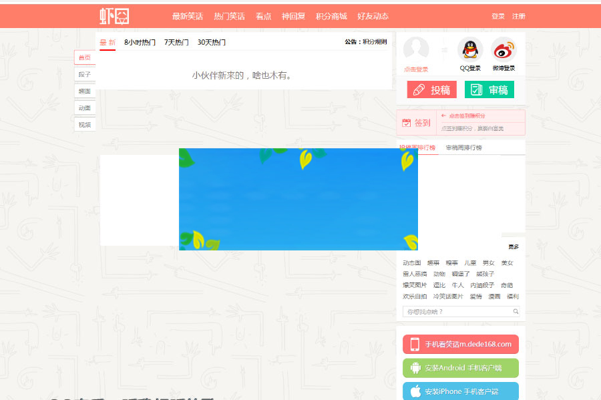This screenshot has height=400, width=601.
Task: Select 段子 in the left sidebar
Action: [85, 74]
